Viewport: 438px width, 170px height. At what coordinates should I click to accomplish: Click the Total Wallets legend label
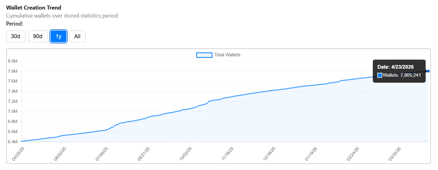[x=227, y=55]
